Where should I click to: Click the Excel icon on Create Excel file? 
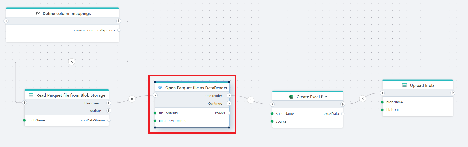(x=291, y=97)
